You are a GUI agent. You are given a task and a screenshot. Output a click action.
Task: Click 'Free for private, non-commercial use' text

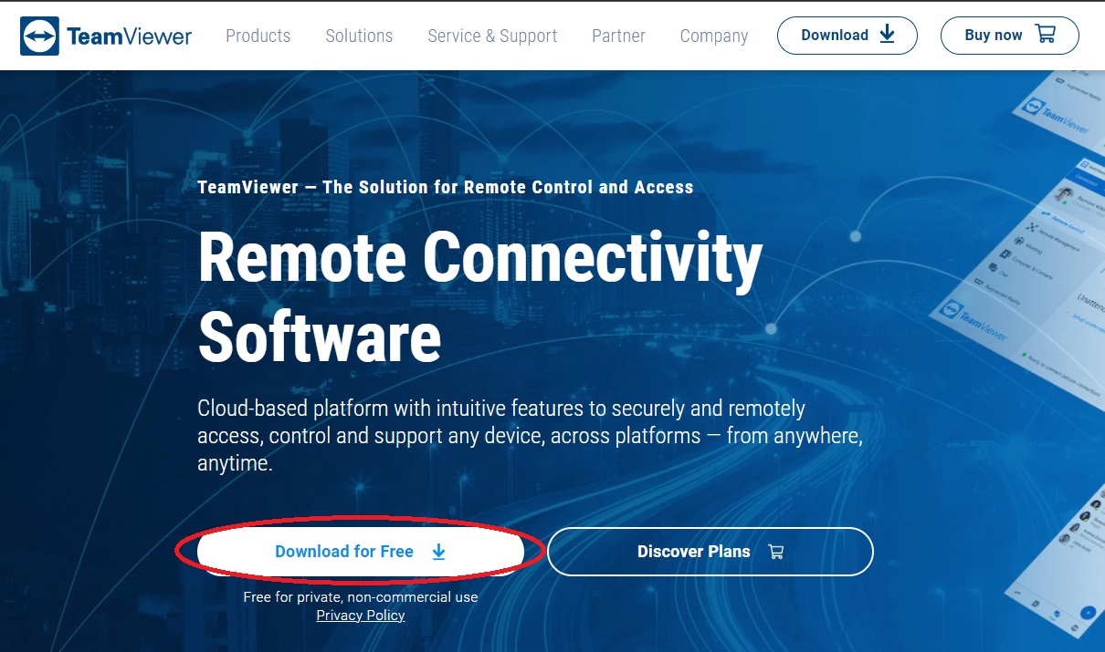tap(361, 597)
